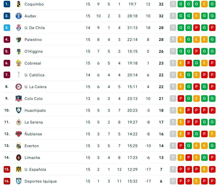Click the U. Española team crest
This screenshot has height=186, width=220.
[x=19, y=169]
